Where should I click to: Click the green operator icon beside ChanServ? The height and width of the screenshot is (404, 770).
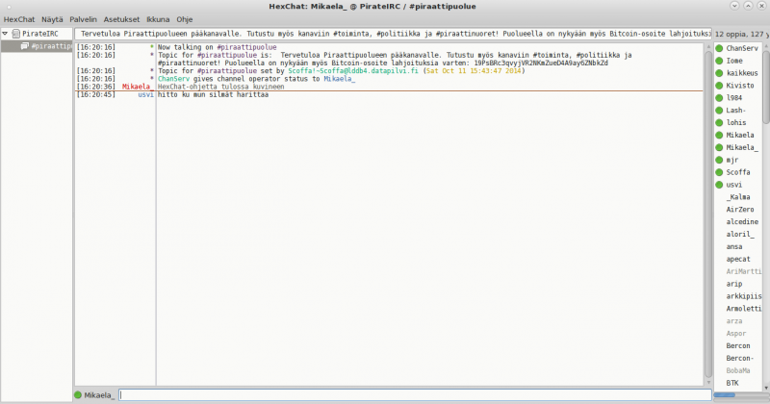[x=719, y=48]
